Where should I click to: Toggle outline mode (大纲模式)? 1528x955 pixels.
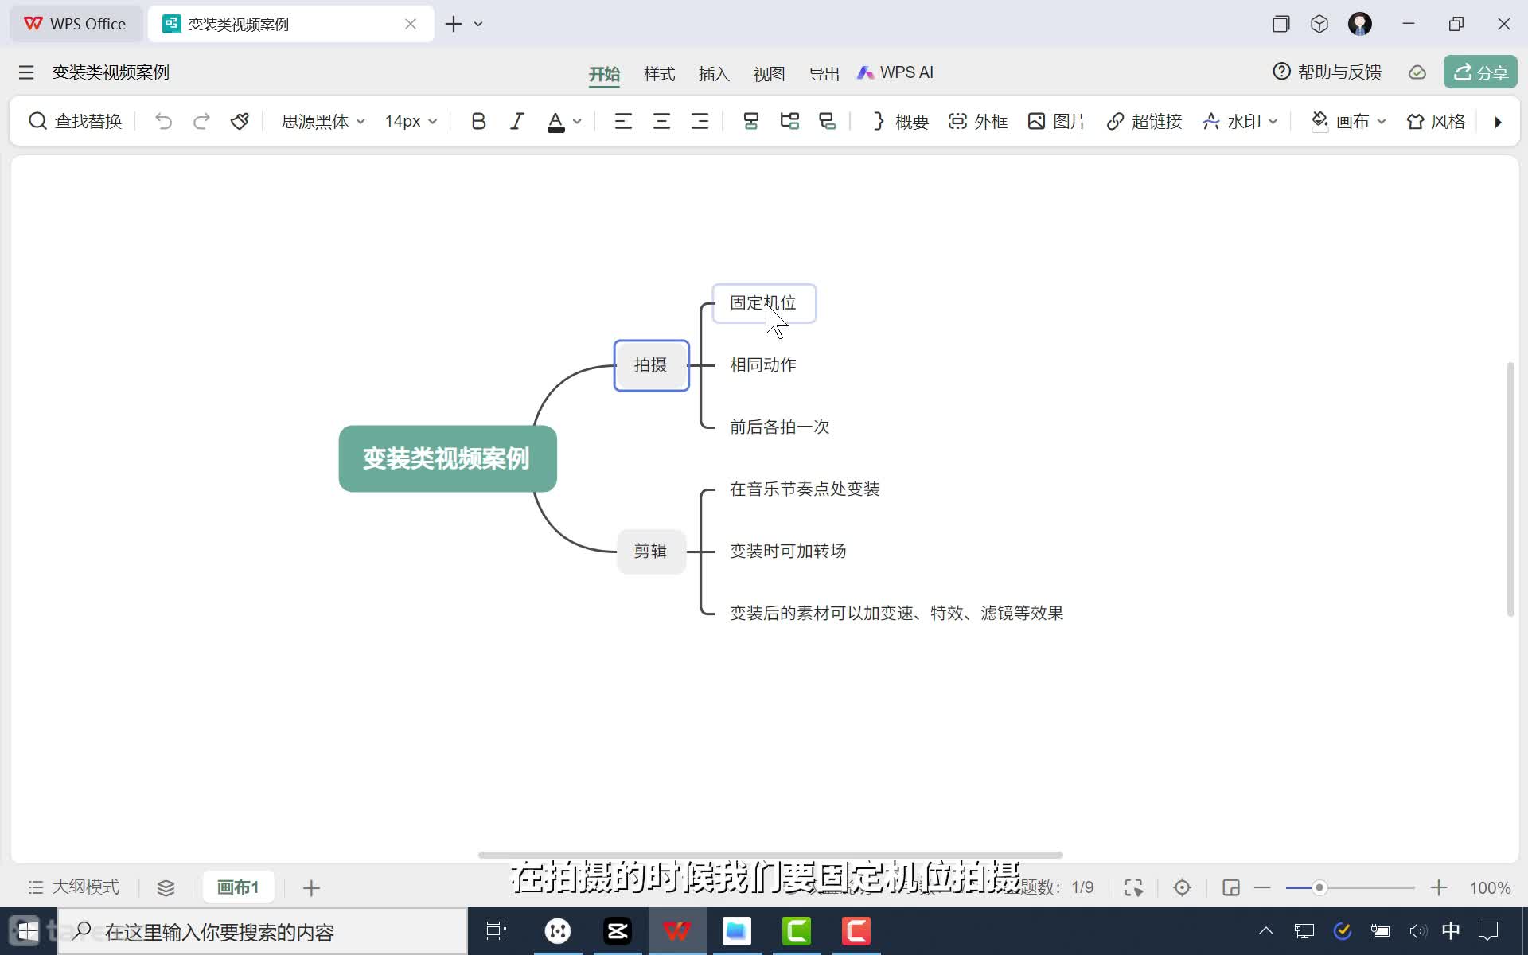(x=73, y=887)
